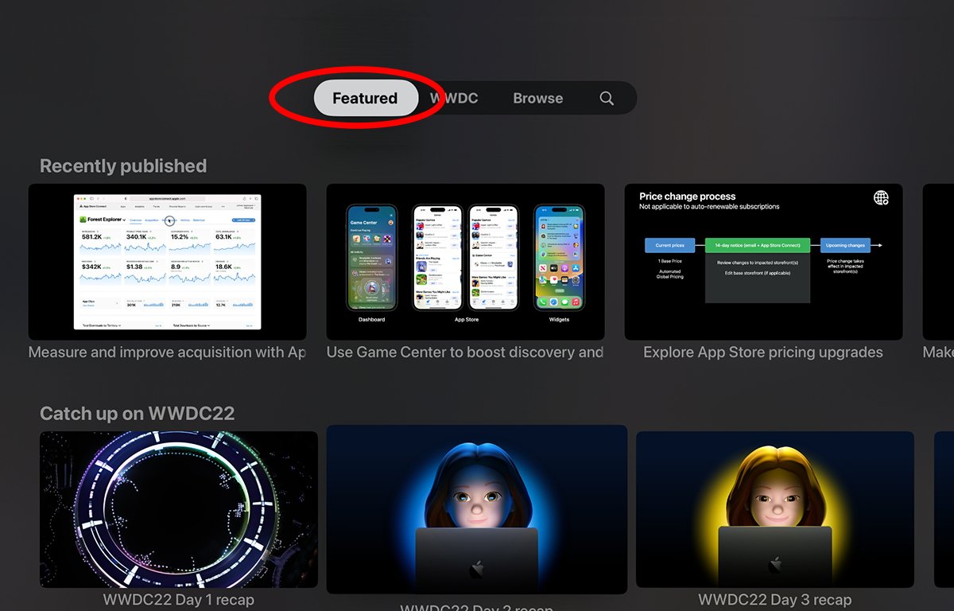Image resolution: width=954 pixels, height=611 pixels.
Task: Open the Forest Explorer analytics video thumbnail
Action: pos(167,262)
